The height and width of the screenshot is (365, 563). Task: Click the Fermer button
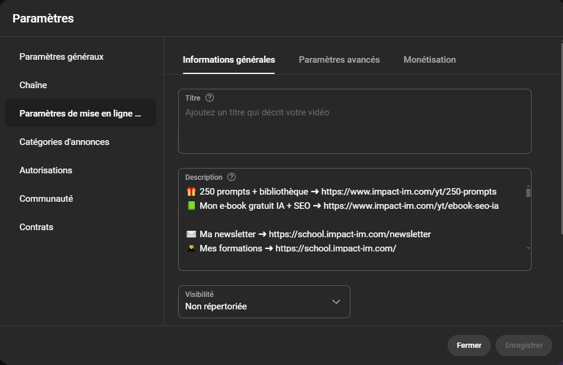(x=469, y=345)
